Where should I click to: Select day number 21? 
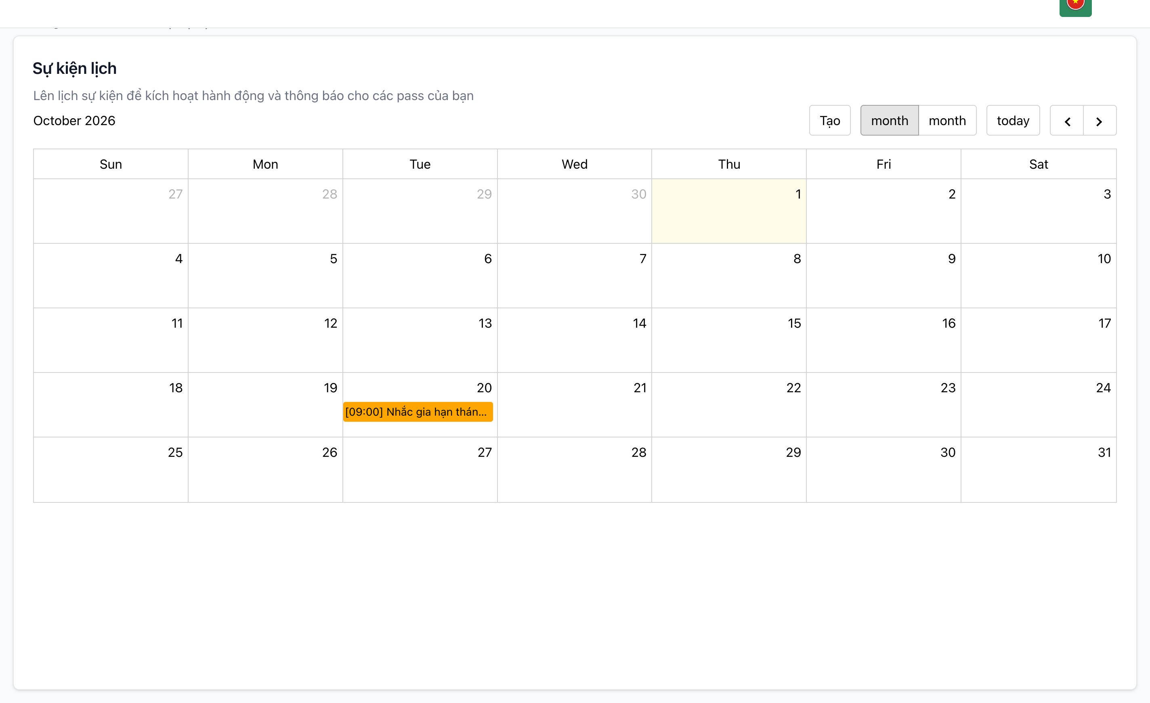[640, 388]
